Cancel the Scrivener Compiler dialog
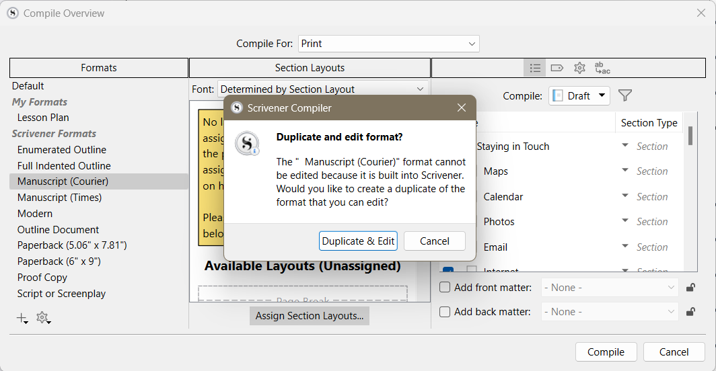The height and width of the screenshot is (371, 716). coord(434,241)
